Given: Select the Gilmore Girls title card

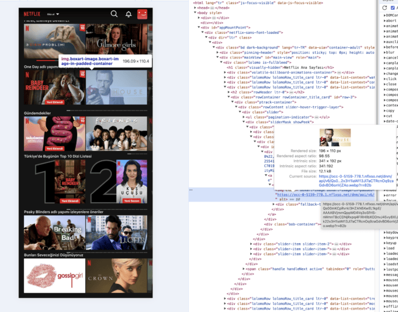Looking at the screenshot, I should click(x=117, y=42).
